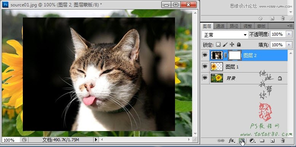Switch to the 通道 tab
Viewport: 296px width, 147px height.
coord(220,26)
